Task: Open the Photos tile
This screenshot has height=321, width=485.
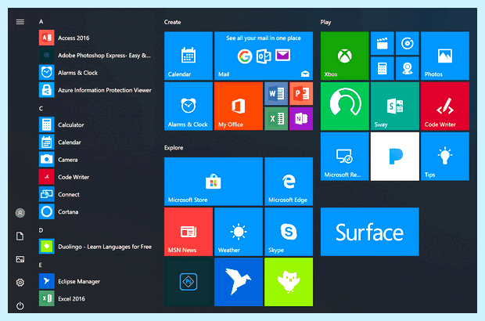Action: coord(445,56)
